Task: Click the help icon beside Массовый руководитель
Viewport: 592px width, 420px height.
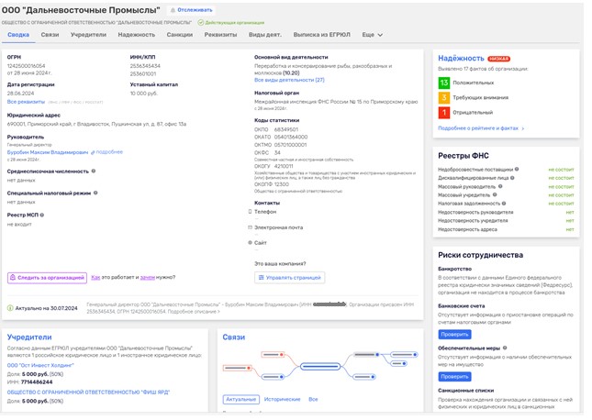Action: coord(500,186)
